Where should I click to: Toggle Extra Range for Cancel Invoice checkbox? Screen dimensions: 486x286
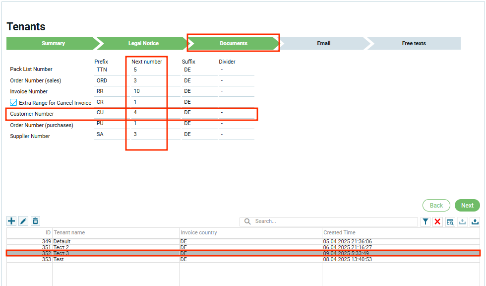point(14,103)
